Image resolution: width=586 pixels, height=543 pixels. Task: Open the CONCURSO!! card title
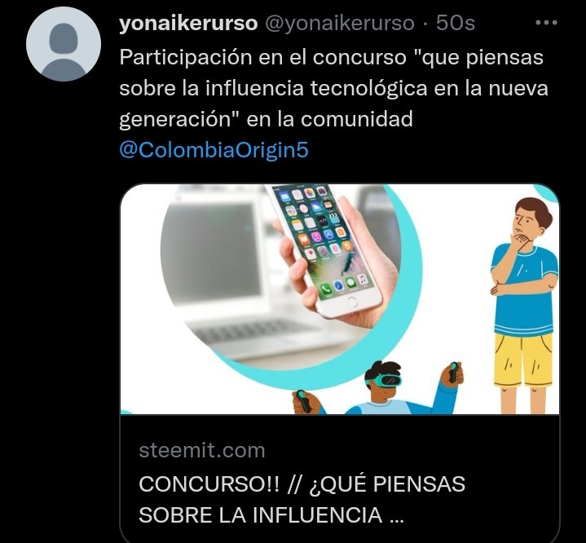(302, 499)
